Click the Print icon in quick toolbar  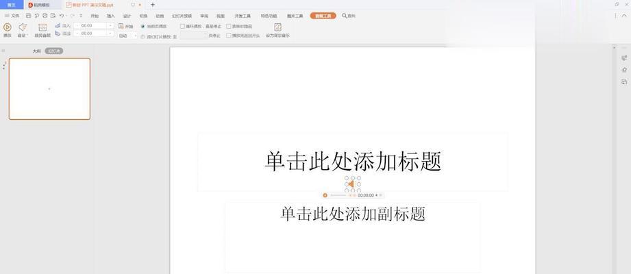(x=45, y=16)
